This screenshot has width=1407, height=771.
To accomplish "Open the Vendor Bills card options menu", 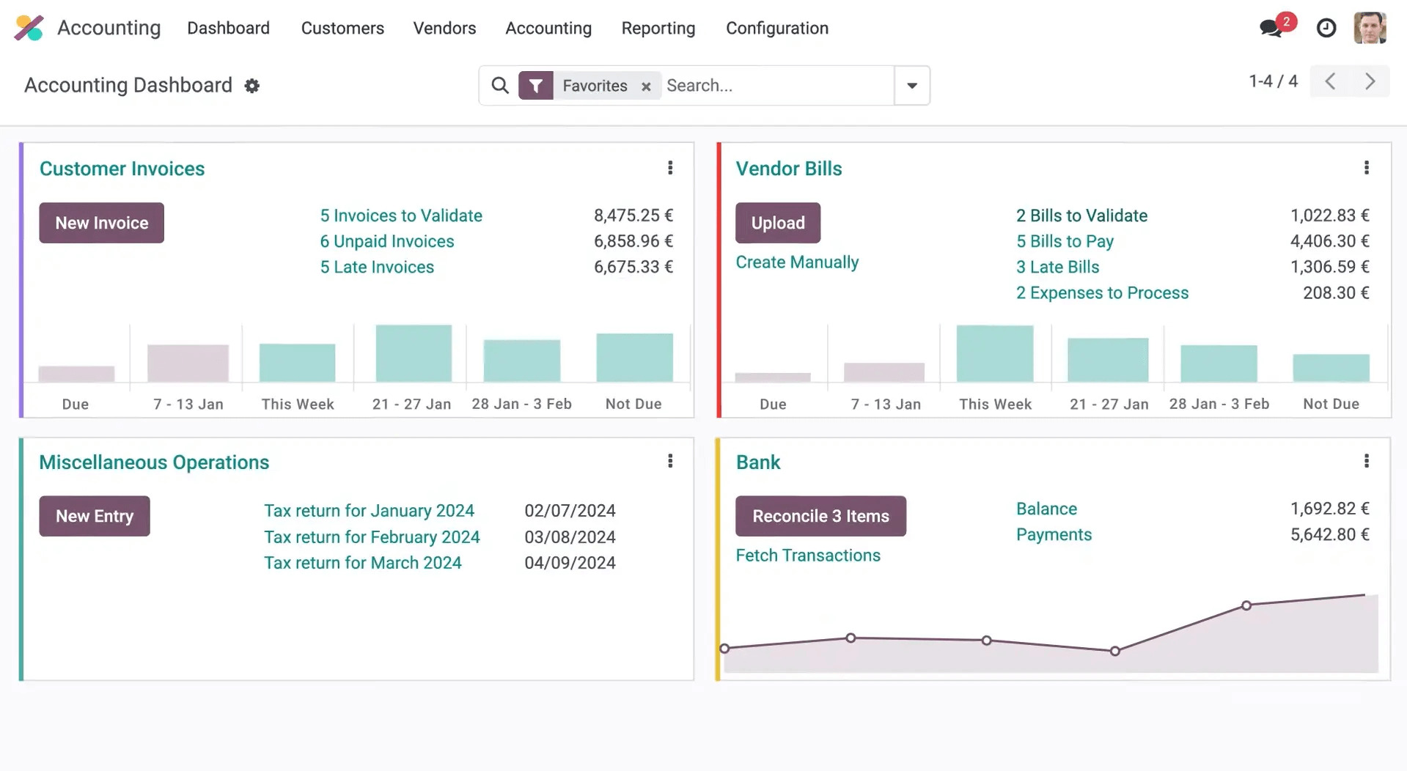I will coord(1367,168).
